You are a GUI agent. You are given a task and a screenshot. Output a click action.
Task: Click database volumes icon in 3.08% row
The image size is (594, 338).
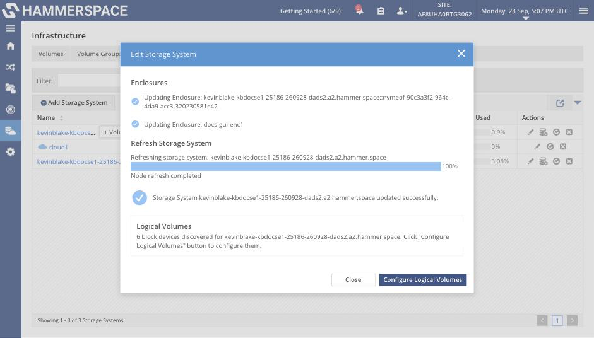544,161
